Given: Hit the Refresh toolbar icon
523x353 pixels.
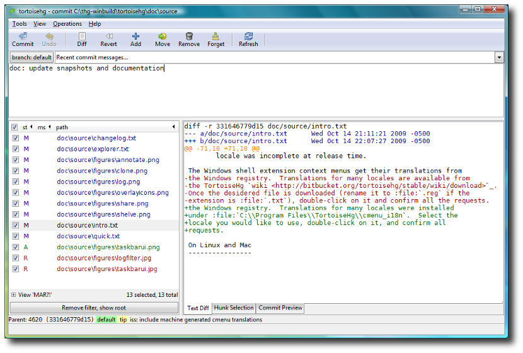Looking at the screenshot, I should 248,37.
